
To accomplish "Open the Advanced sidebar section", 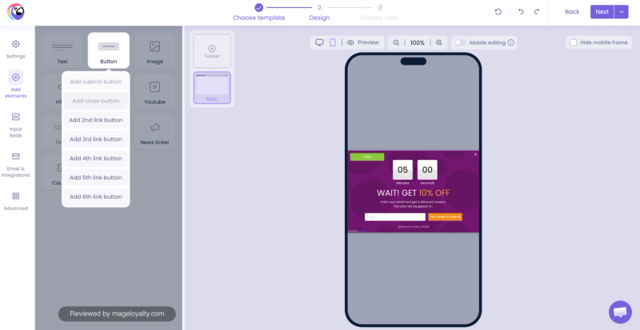I will coord(15,201).
